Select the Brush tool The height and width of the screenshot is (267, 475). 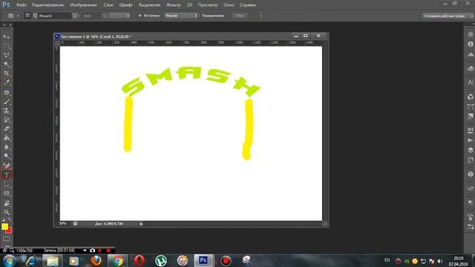(x=7, y=102)
